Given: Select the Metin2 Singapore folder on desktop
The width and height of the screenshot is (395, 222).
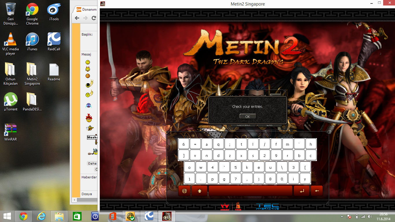Looking at the screenshot, I should 32,74.
